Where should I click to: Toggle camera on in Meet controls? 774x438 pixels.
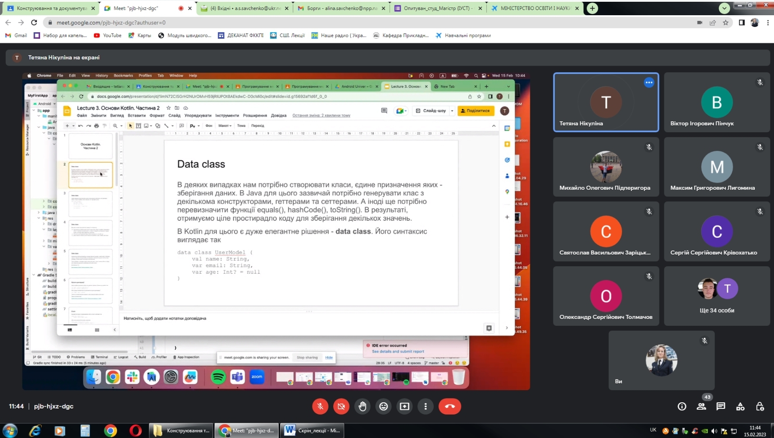click(342, 406)
